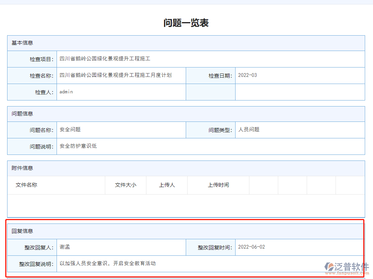Click the 文件大小 column header
The image size is (373, 279).
tap(125, 185)
